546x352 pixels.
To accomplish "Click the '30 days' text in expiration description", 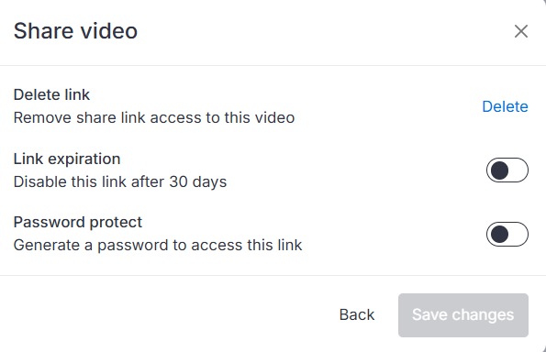I will pyautogui.click(x=198, y=181).
